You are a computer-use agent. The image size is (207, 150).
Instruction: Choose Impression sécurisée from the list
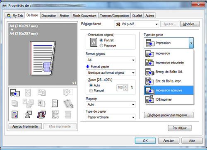pos(169,63)
